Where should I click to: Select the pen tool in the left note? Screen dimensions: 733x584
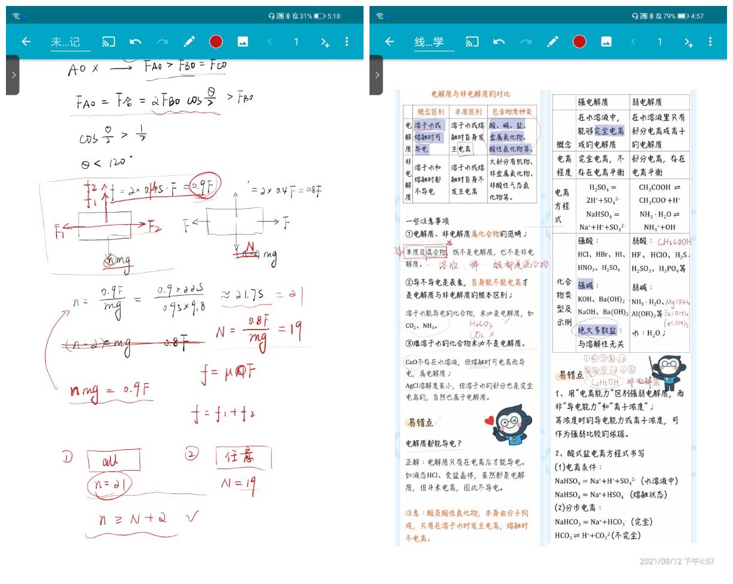tap(190, 42)
